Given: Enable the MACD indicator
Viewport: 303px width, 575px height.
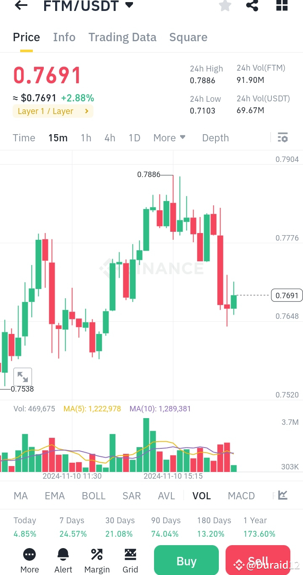Looking at the screenshot, I should [x=241, y=496].
